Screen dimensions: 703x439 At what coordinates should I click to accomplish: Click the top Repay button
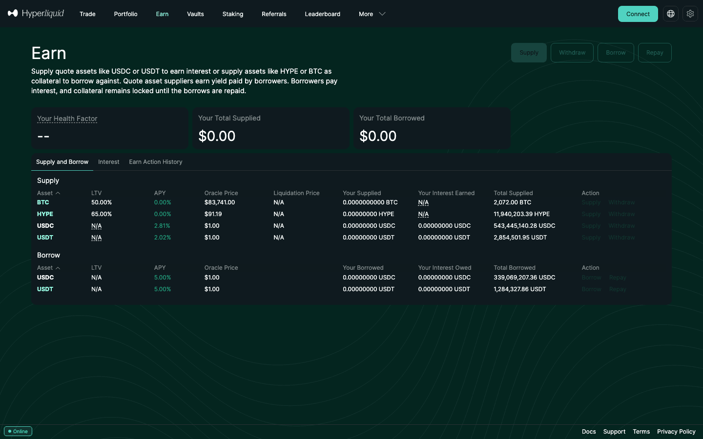click(655, 53)
